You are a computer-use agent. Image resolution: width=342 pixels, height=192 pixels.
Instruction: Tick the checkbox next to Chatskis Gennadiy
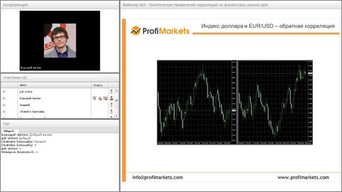click(4, 111)
